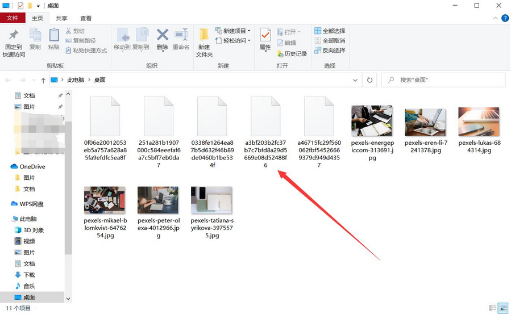Switch to large icons view in status bar
This screenshot has height=331, width=511.
tap(502, 308)
